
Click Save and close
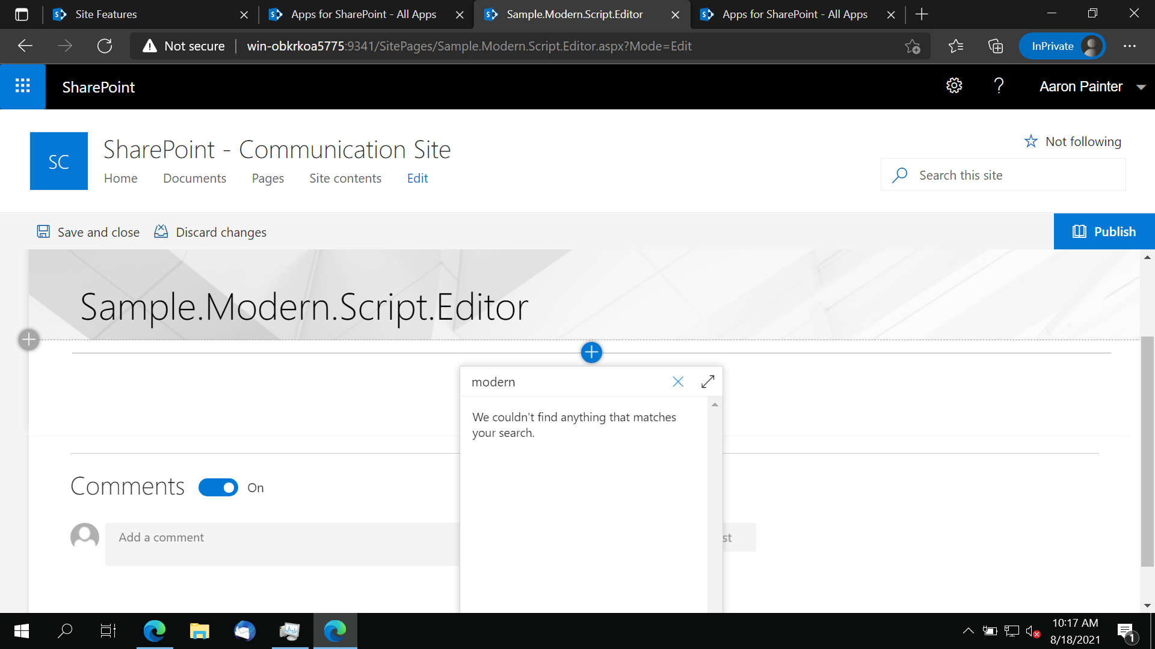(x=88, y=232)
